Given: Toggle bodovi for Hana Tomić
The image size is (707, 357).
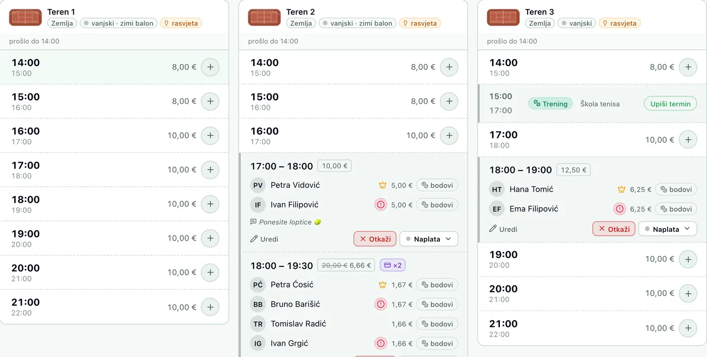Looking at the screenshot, I should coord(676,190).
